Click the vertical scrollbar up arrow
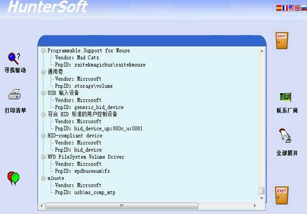 point(262,51)
